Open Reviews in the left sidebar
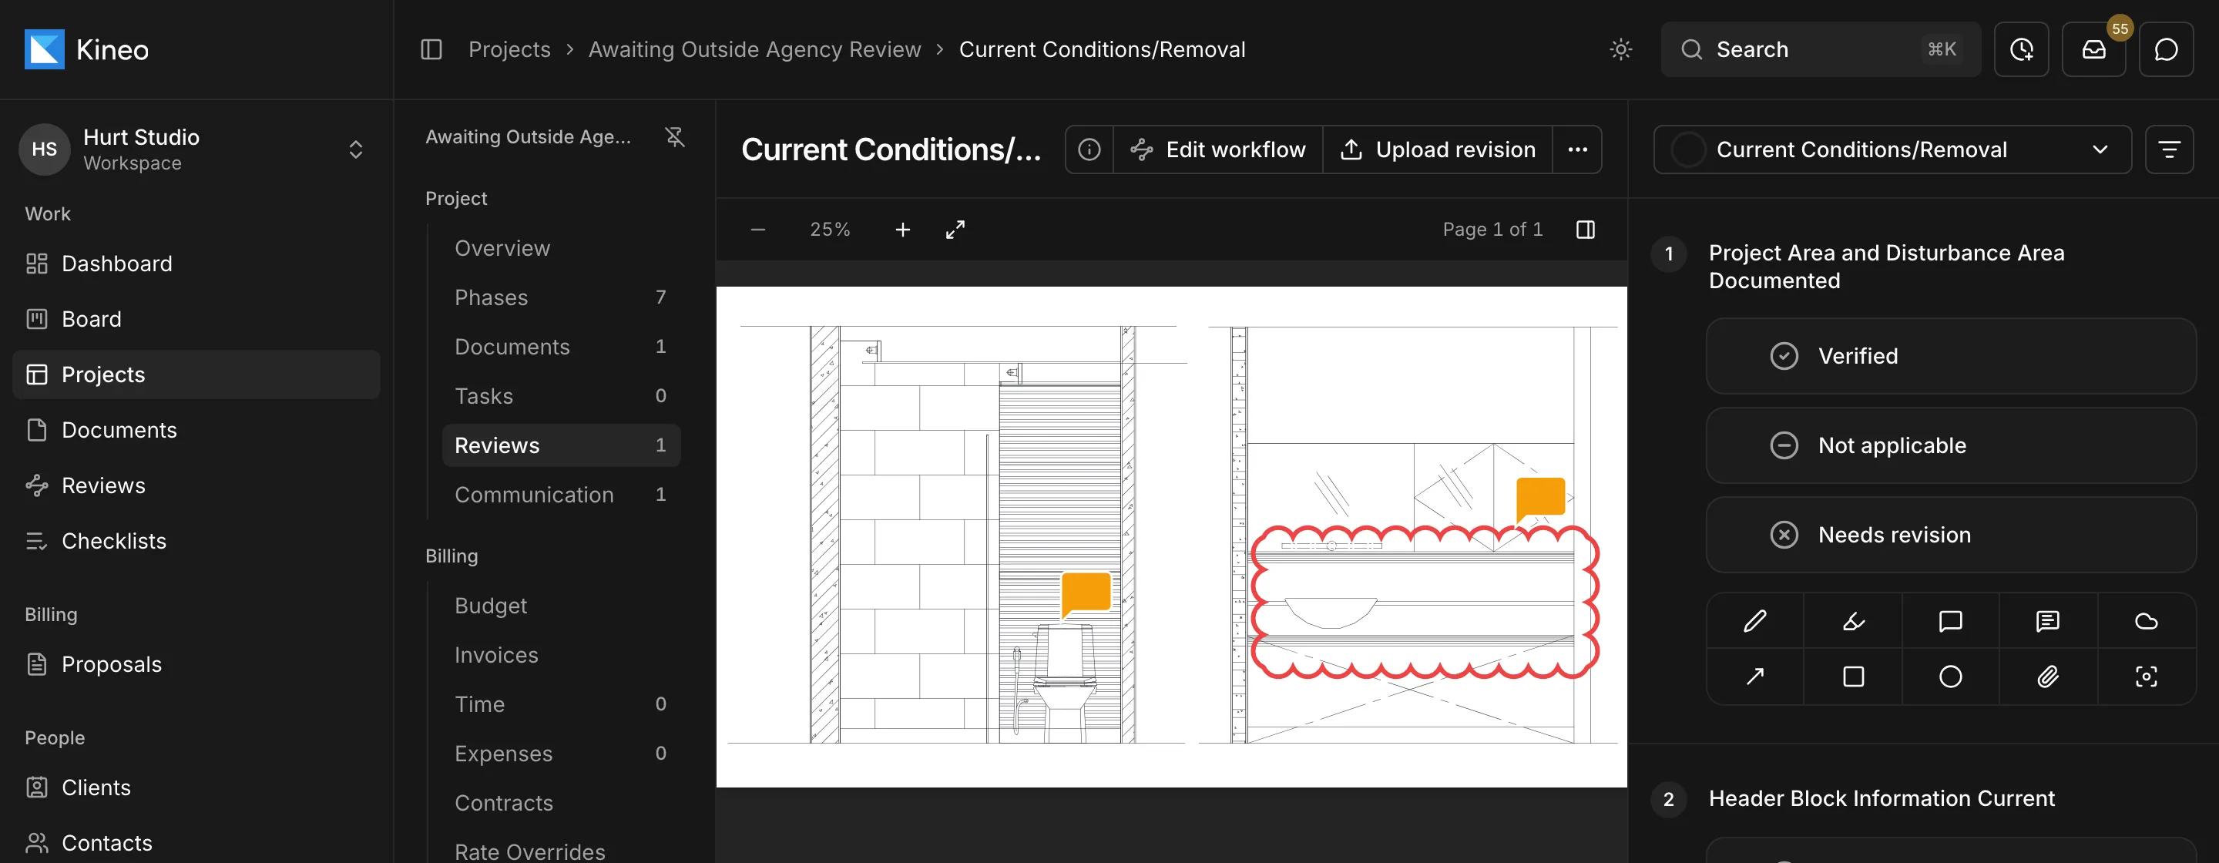Screen dimensions: 2219x863 pyautogui.click(x=196, y=485)
